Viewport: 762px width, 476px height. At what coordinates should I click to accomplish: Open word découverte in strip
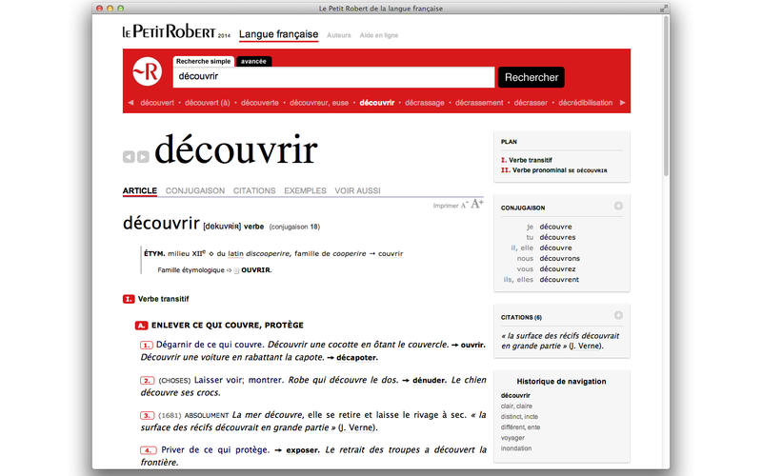point(259,103)
